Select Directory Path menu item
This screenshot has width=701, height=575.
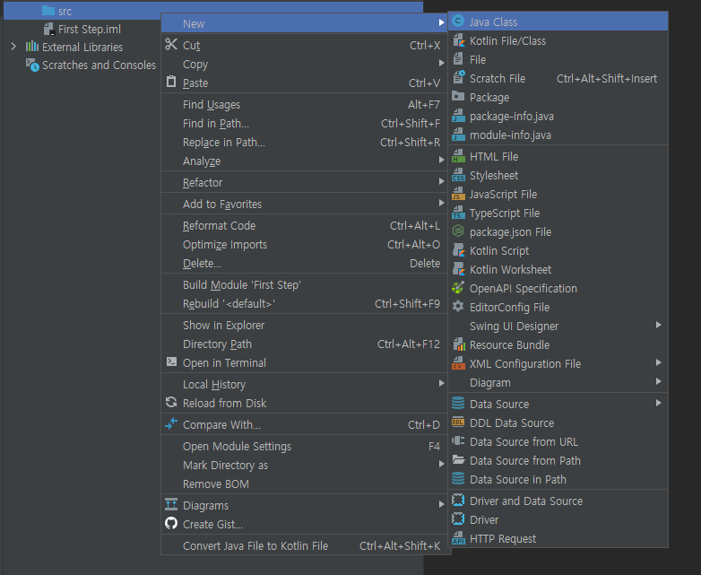click(x=304, y=344)
